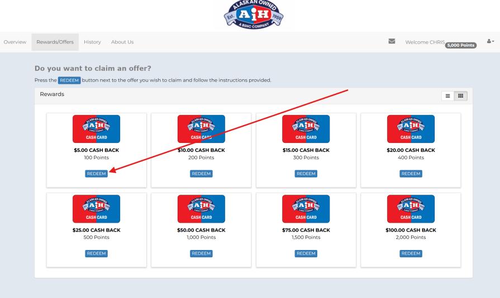Click the '1,500 Points' text
Screen dimensions: 500x298
(306, 237)
